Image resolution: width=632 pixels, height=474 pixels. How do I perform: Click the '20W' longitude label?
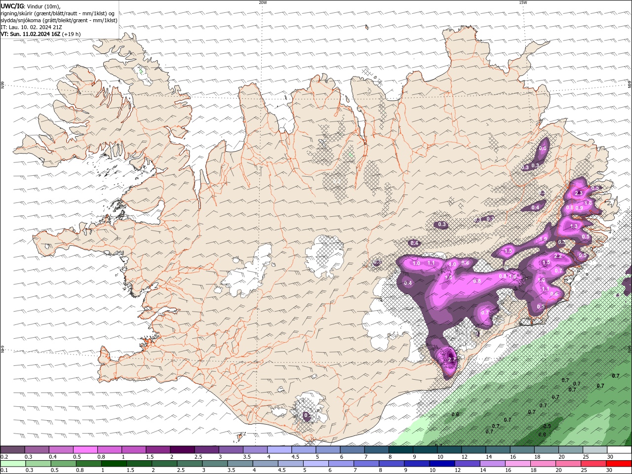point(263,2)
